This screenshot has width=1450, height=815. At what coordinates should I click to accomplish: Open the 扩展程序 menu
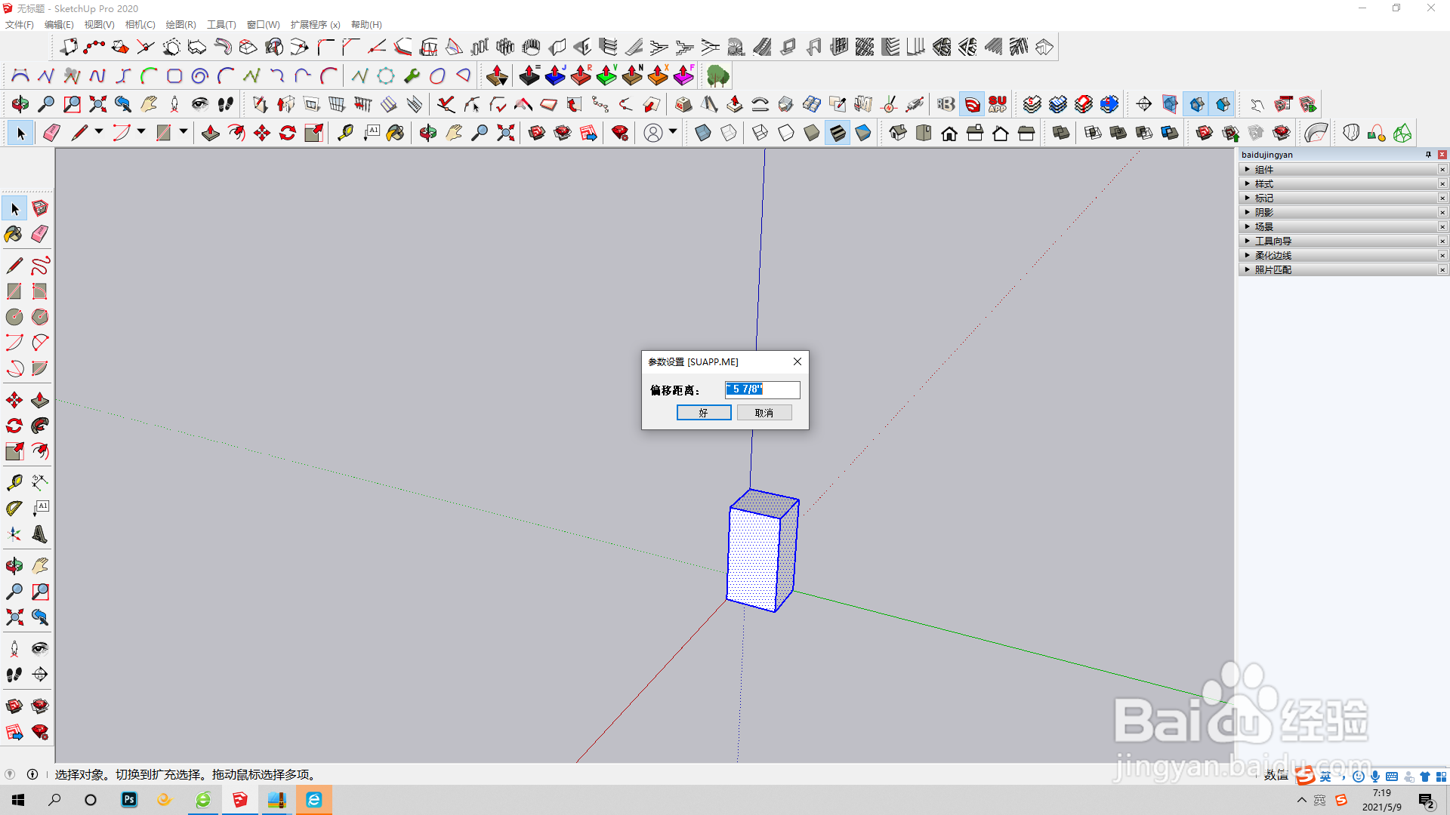(x=315, y=24)
